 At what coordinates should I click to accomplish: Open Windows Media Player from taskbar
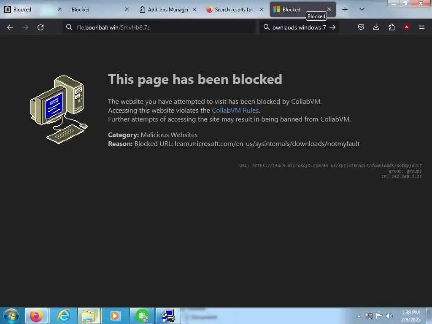tap(115, 316)
